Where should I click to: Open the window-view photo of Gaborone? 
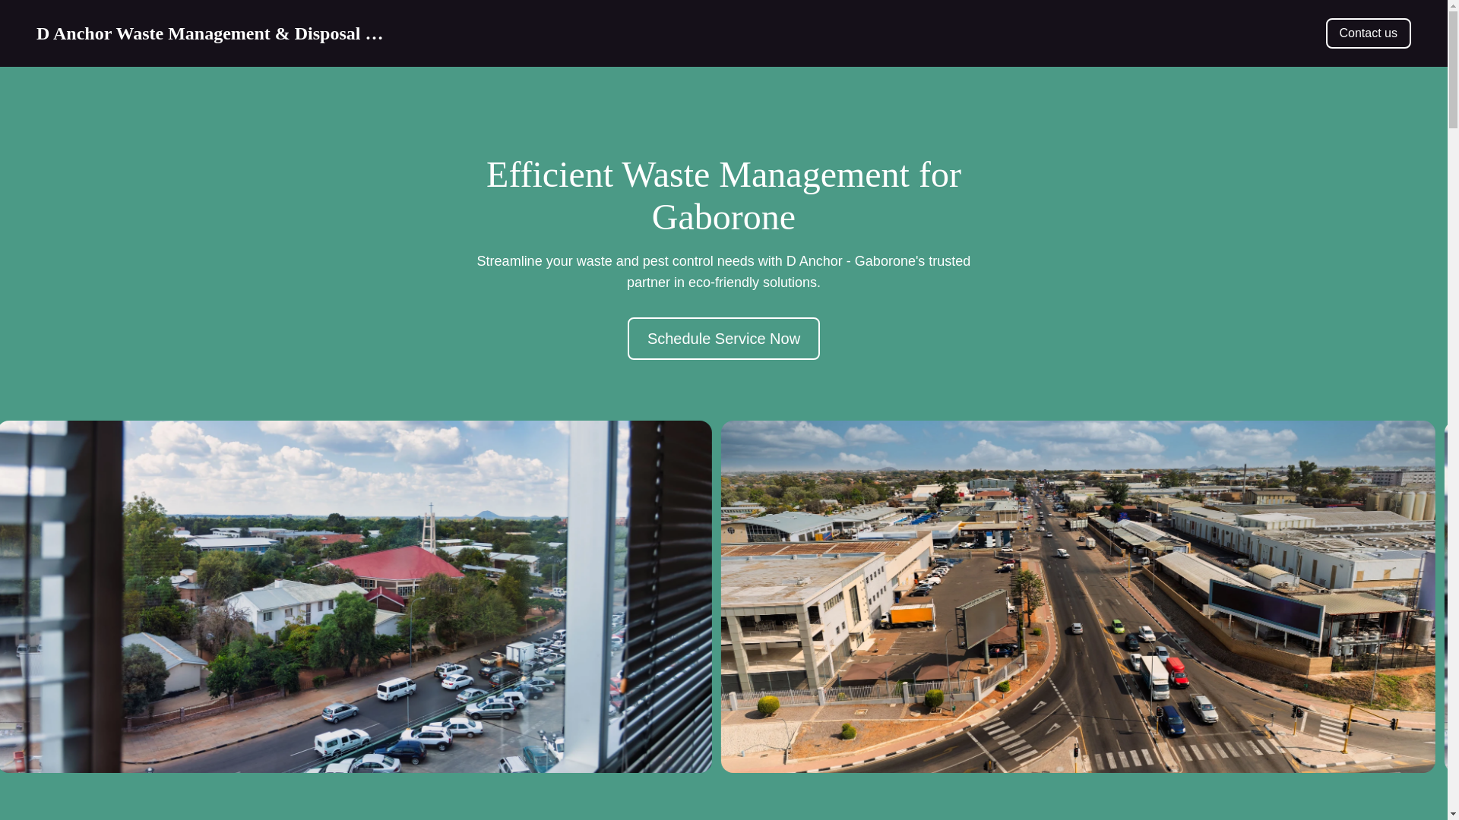click(x=356, y=596)
